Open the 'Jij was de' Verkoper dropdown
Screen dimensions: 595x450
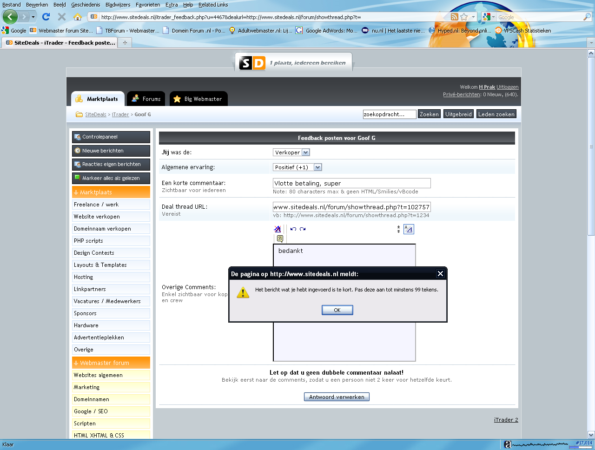(291, 152)
